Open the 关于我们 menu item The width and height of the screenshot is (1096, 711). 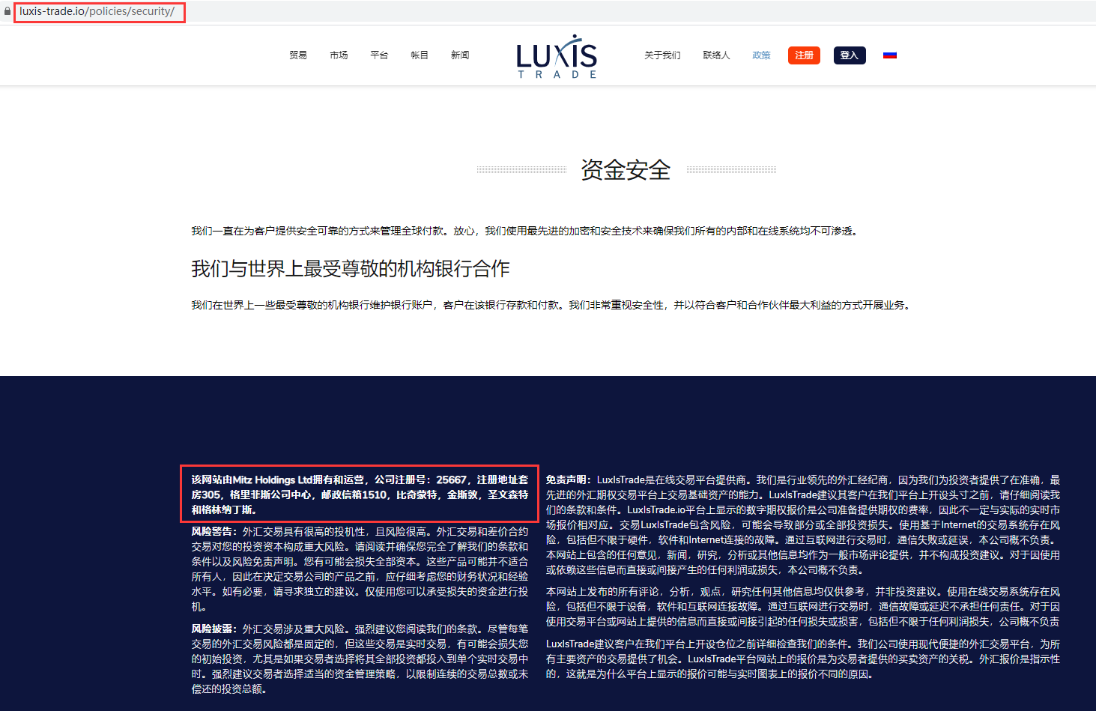point(662,55)
